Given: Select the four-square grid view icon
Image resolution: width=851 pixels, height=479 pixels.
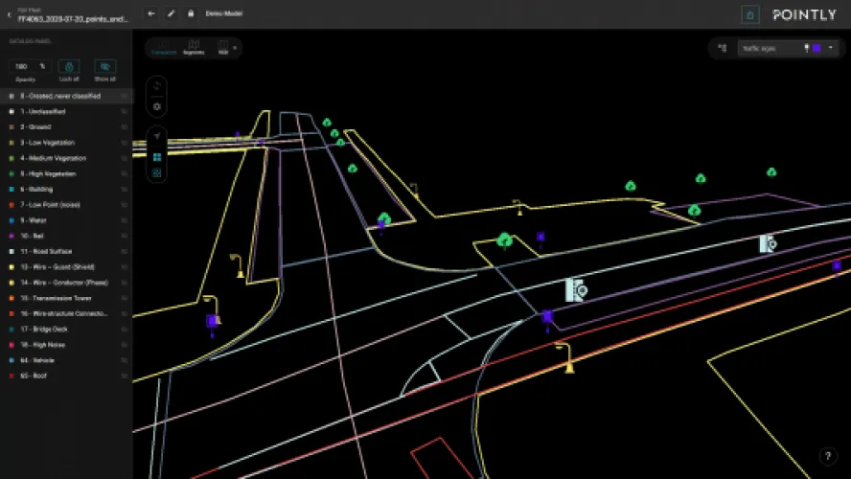Looking at the screenshot, I should pyautogui.click(x=157, y=156).
